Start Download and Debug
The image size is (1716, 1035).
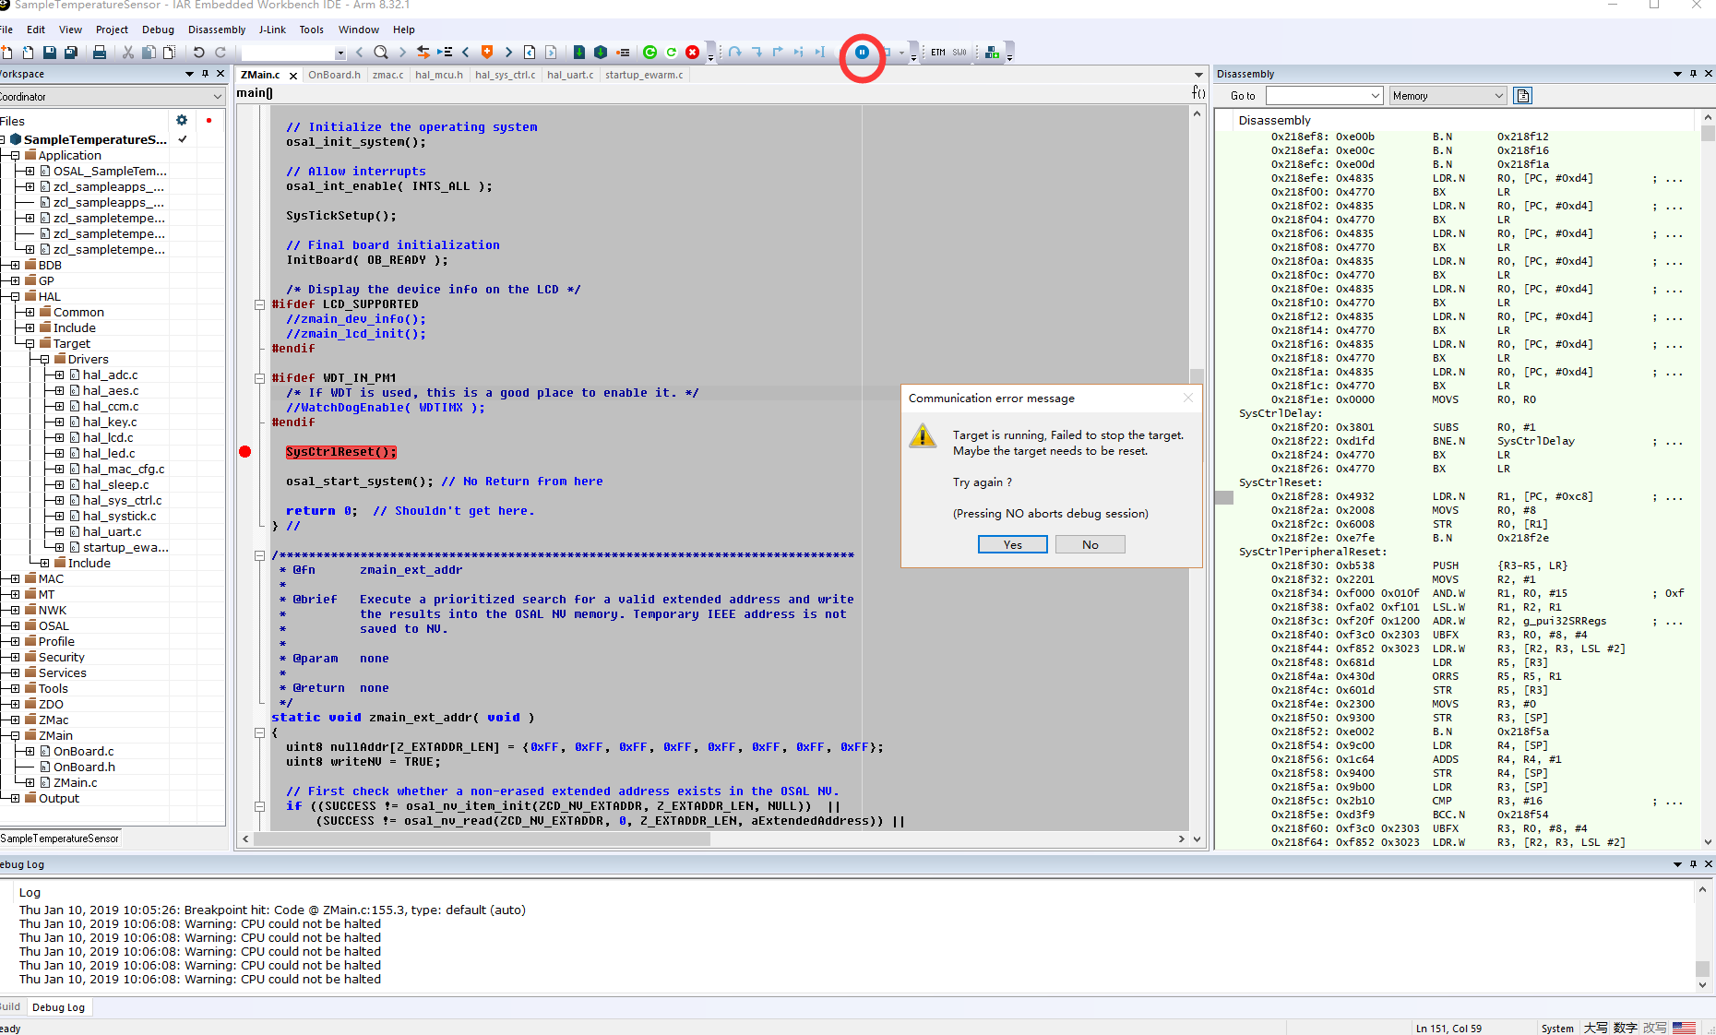pyautogui.click(x=649, y=53)
